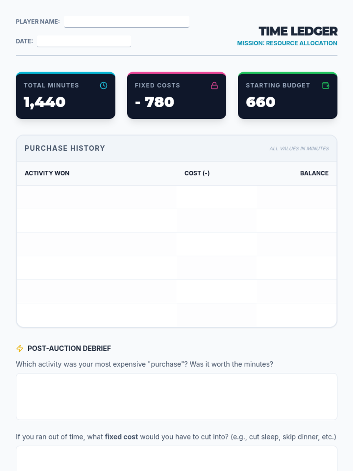Click the Cost (-) column header
This screenshot has height=471, width=353.
[x=197, y=173]
